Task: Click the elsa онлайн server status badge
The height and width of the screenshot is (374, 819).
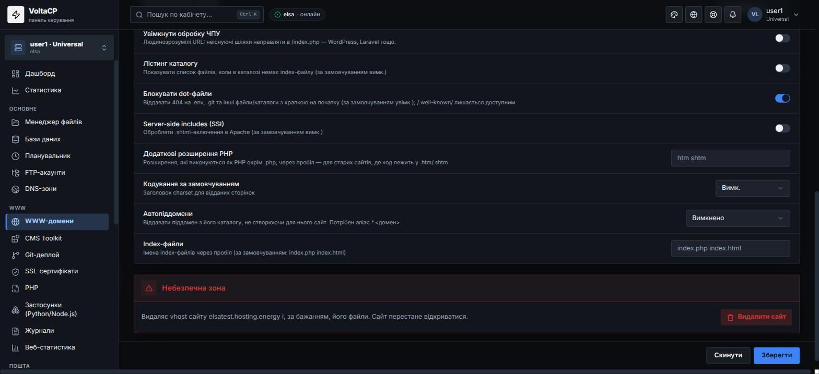Action: [297, 15]
